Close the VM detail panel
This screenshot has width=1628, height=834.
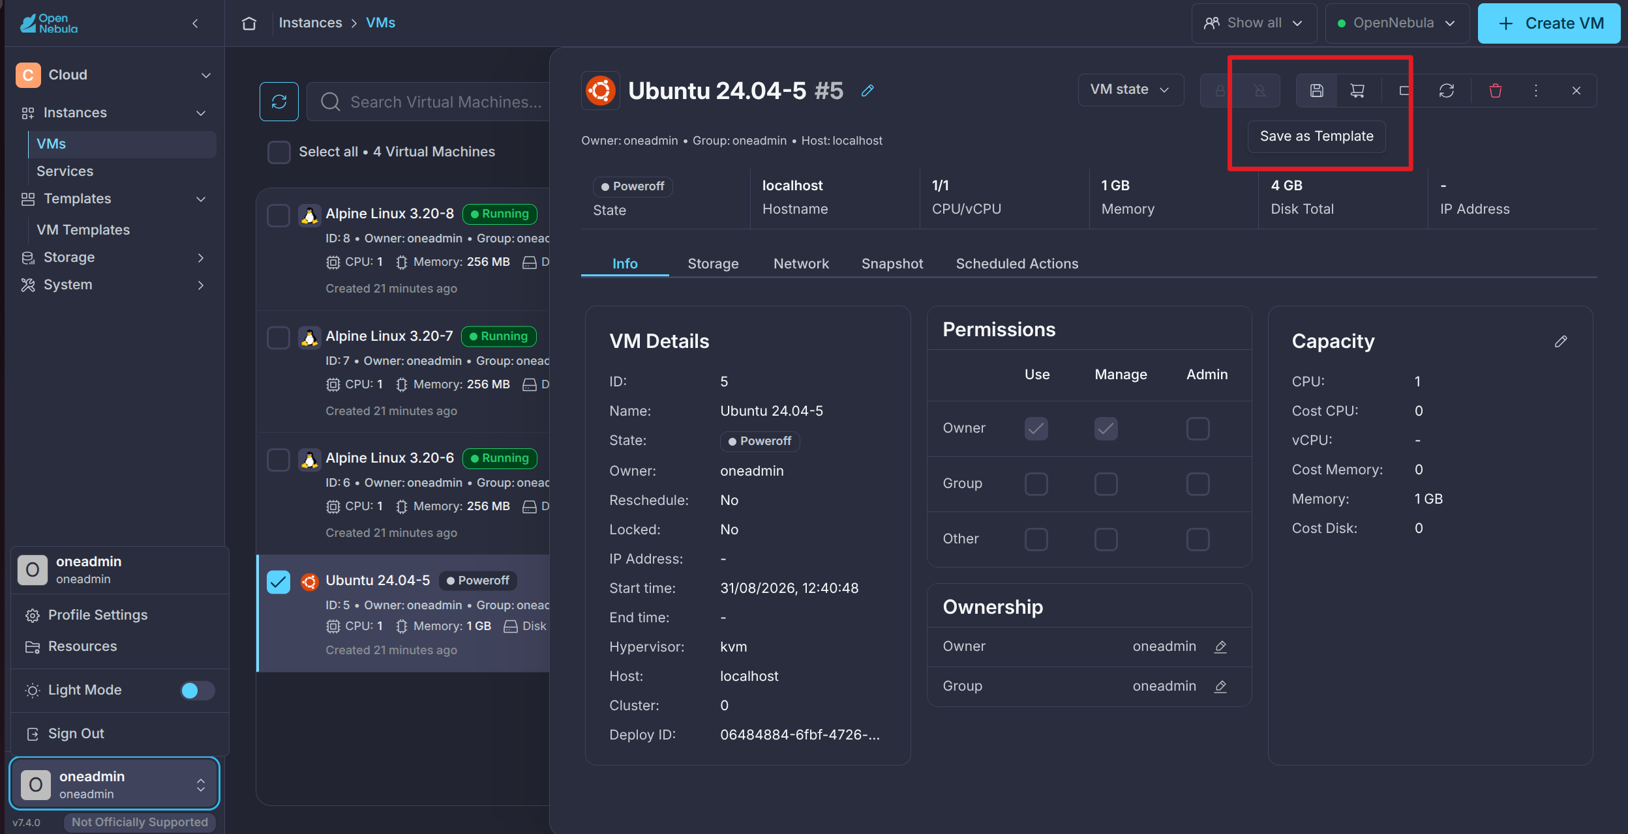1576,91
